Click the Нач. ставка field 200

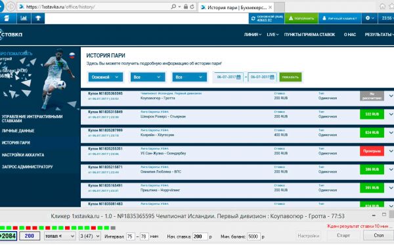(x=200, y=236)
